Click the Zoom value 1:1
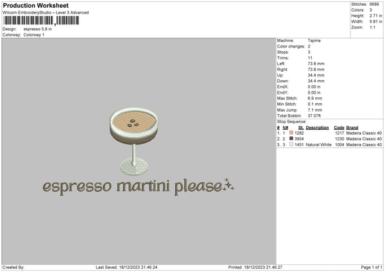The height and width of the screenshot is (272, 385). [372, 27]
